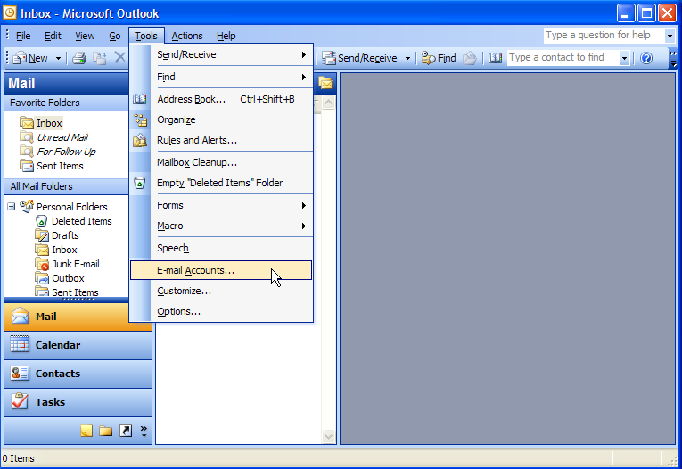Choose Rules and Alerts in Tools menu
The height and width of the screenshot is (469, 682).
221,140
